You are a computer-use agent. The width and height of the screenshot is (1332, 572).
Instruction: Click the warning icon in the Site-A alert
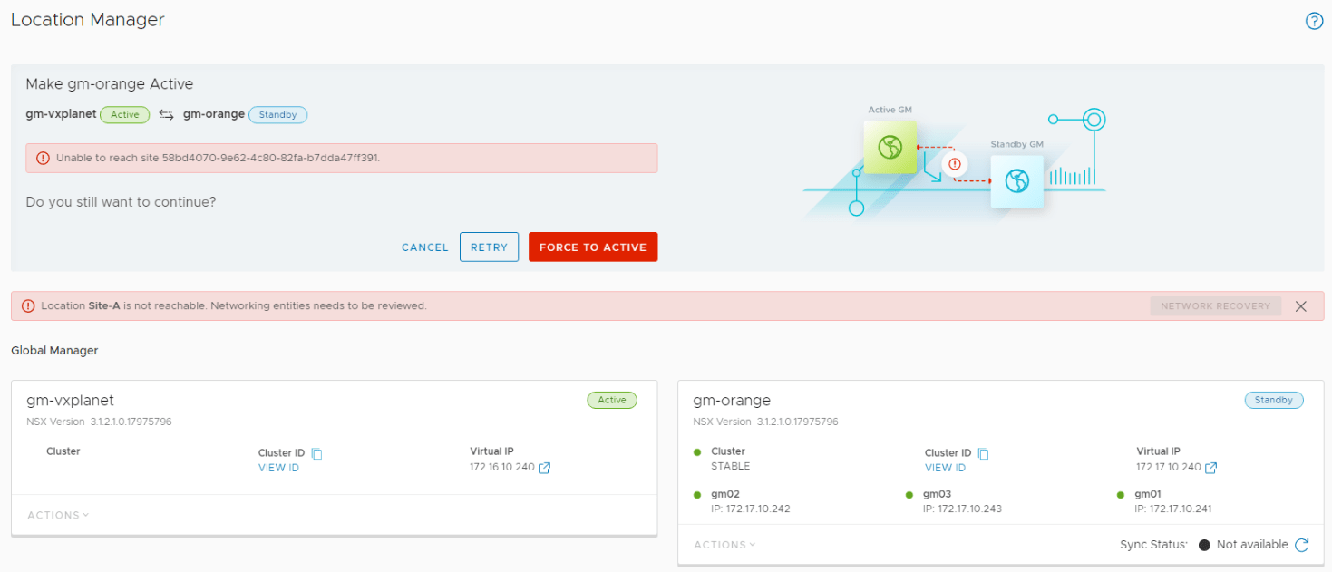click(28, 306)
